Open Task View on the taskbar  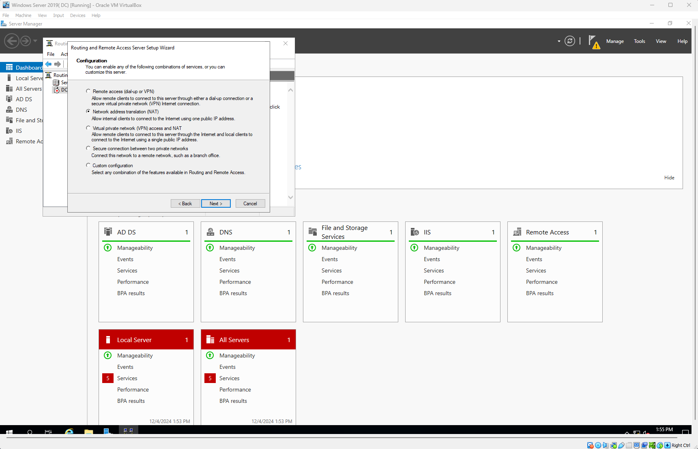48,432
